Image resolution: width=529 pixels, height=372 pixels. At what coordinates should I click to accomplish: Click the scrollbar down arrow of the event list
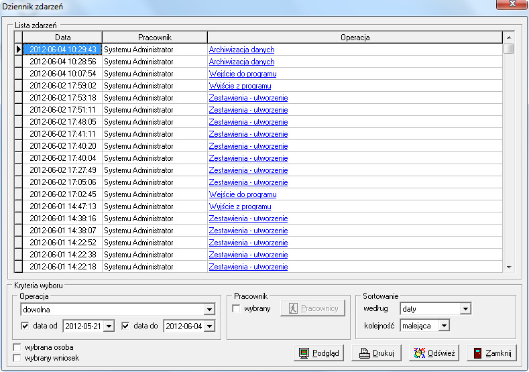click(x=509, y=267)
